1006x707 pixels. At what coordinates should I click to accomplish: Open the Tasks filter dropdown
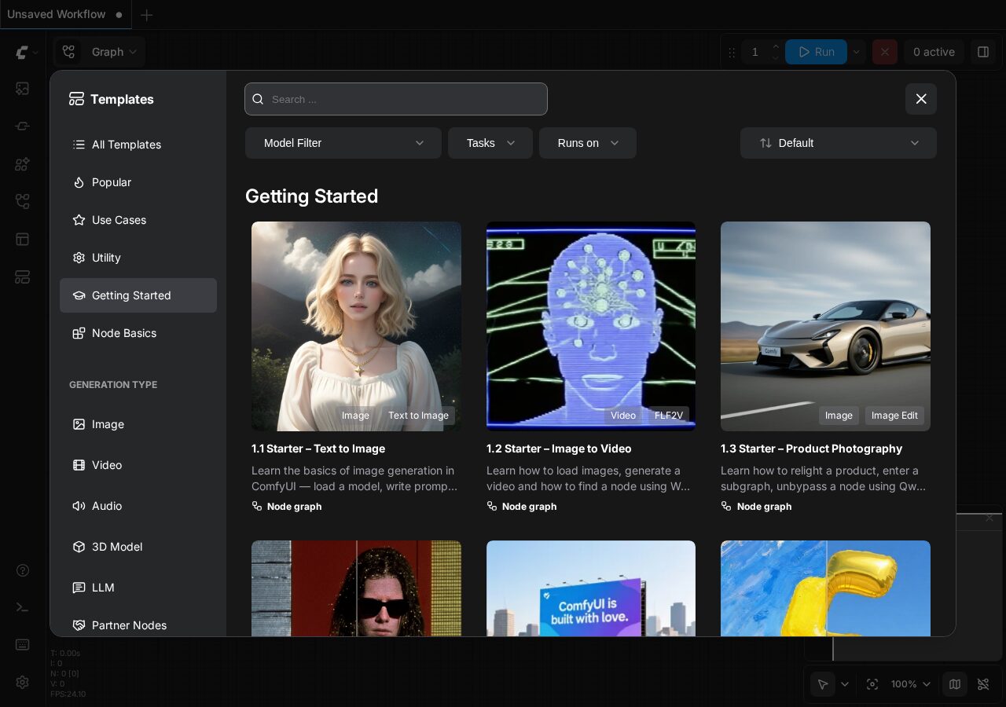coord(490,143)
